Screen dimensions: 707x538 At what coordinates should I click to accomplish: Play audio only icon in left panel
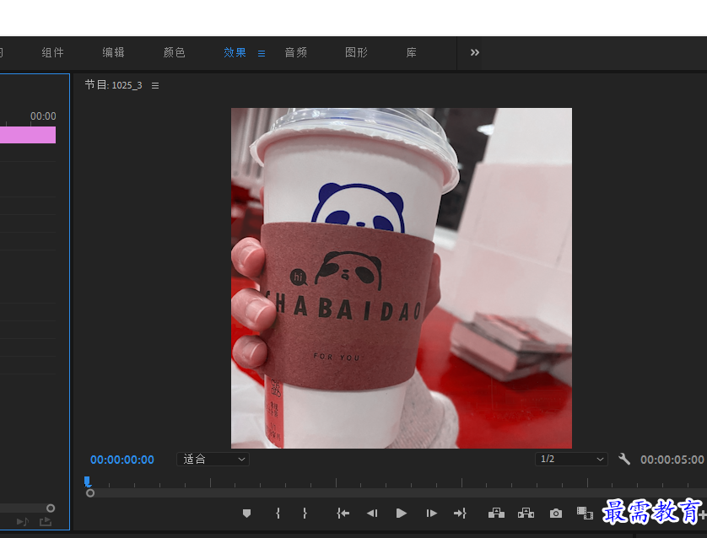pyautogui.click(x=23, y=522)
